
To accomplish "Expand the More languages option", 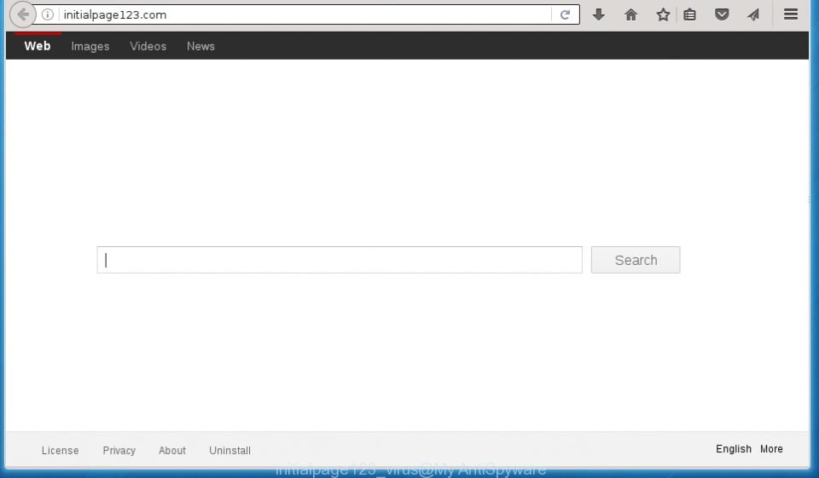I will pyautogui.click(x=771, y=449).
